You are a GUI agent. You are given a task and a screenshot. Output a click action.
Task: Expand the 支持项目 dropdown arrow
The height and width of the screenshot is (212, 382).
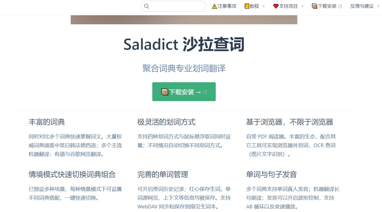tap(302, 6)
